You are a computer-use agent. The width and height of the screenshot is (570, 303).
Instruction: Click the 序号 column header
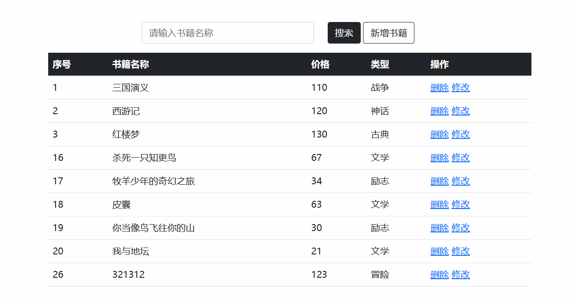61,65
